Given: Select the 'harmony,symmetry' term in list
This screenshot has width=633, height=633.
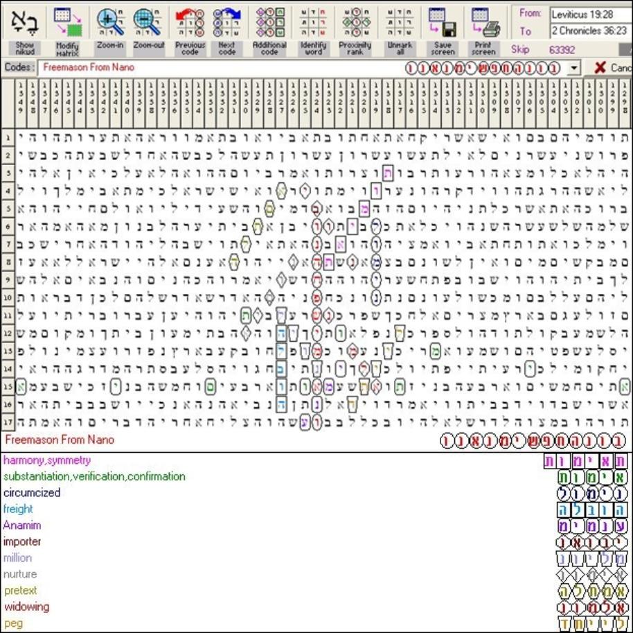Looking at the screenshot, I should [x=47, y=460].
